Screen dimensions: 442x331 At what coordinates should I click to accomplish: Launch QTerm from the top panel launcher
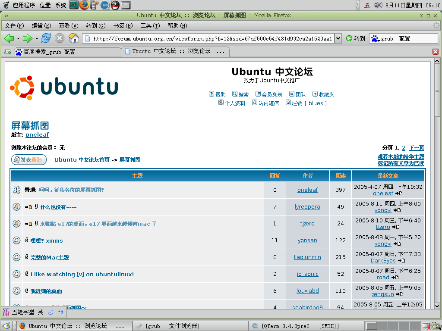coord(104,5)
